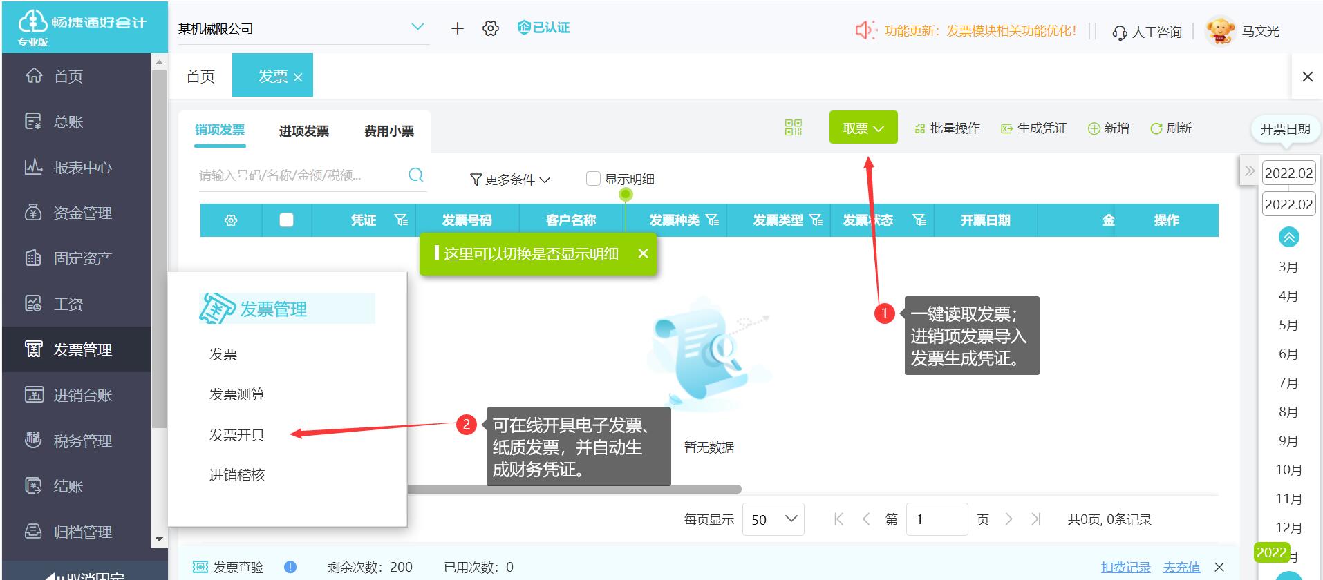Collapse the date panel double chevron
Image resolution: width=1323 pixels, height=580 pixels.
(x=1249, y=171)
